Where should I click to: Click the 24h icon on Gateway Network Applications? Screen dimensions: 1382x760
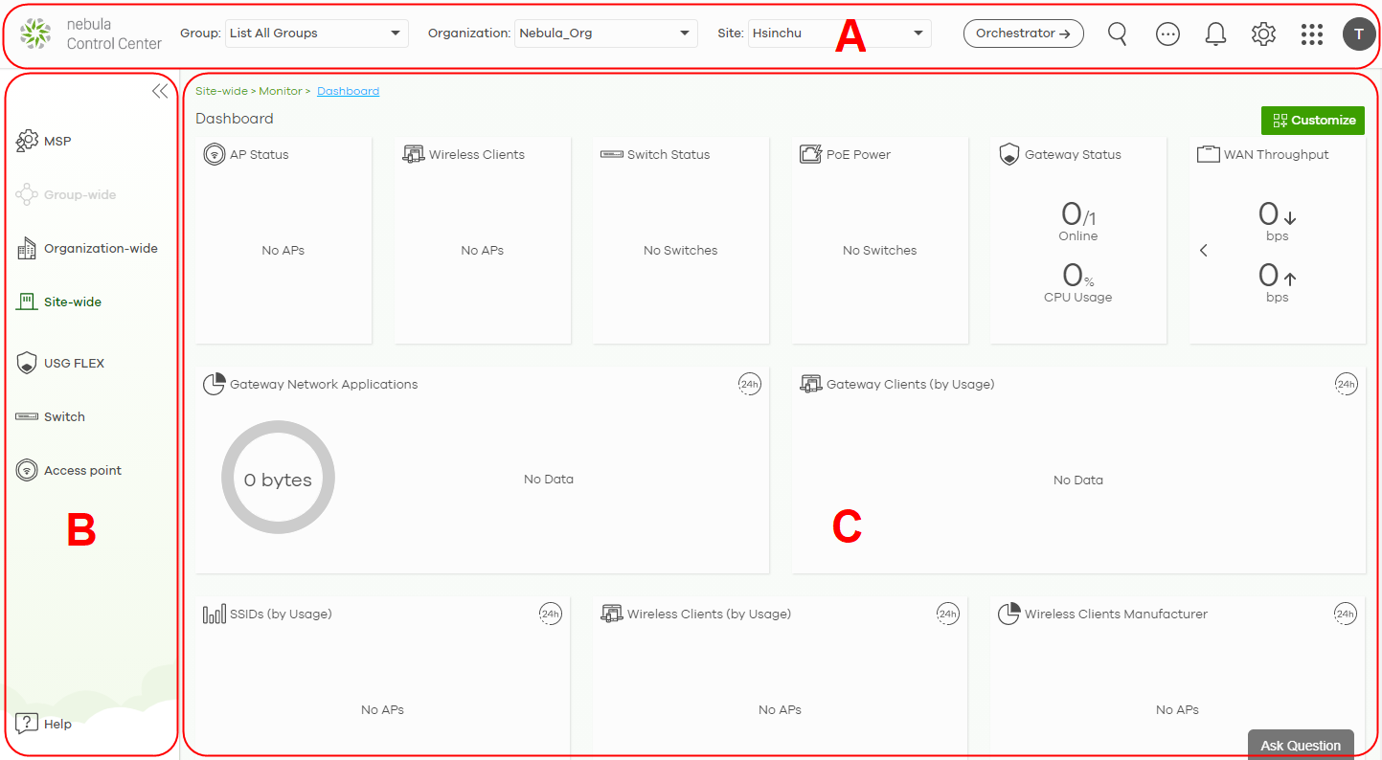tap(749, 385)
